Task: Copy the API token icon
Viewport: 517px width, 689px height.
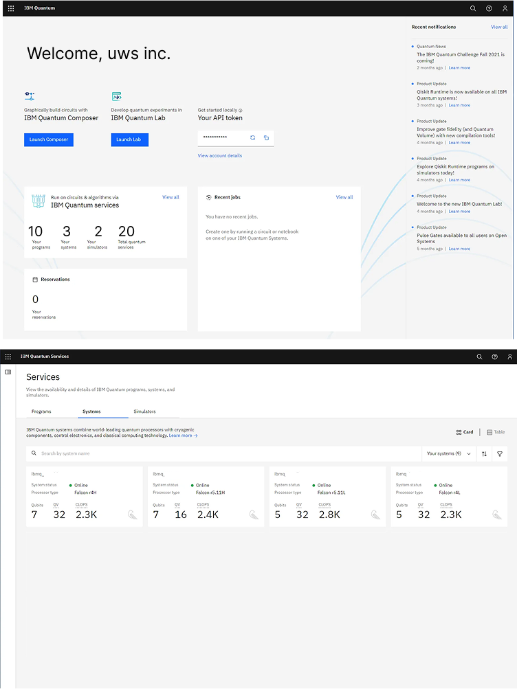Action: tap(267, 137)
